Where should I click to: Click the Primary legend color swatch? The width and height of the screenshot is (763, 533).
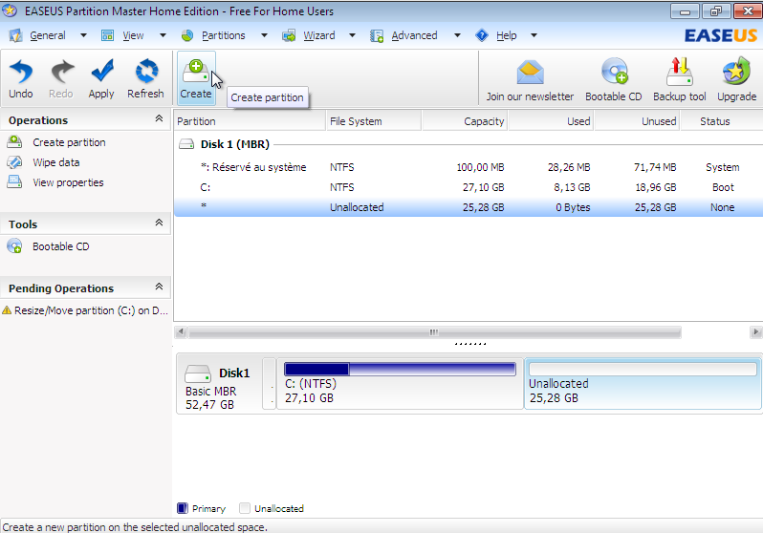(183, 508)
